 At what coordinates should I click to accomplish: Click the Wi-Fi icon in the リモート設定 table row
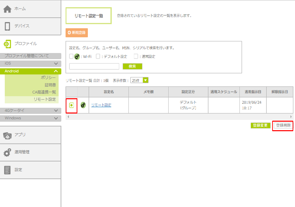pyautogui.click(x=83, y=105)
